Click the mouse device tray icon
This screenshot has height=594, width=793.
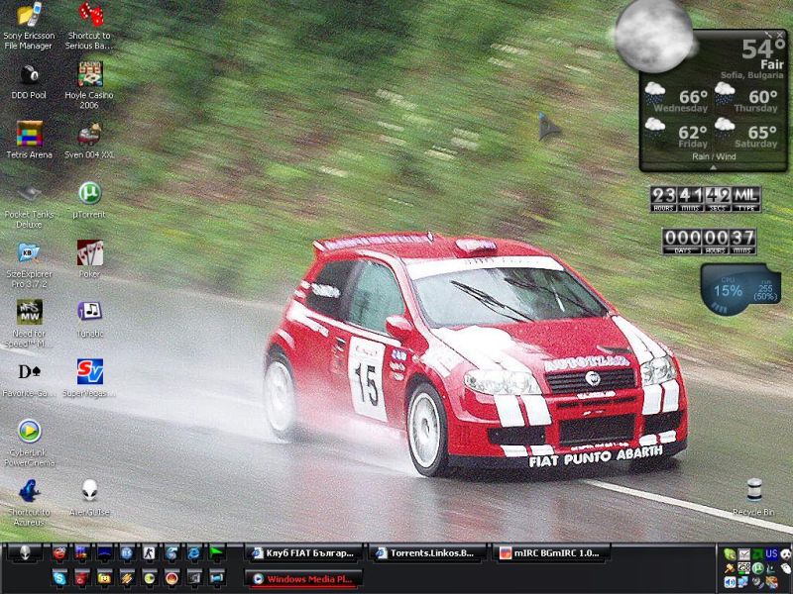click(x=786, y=568)
